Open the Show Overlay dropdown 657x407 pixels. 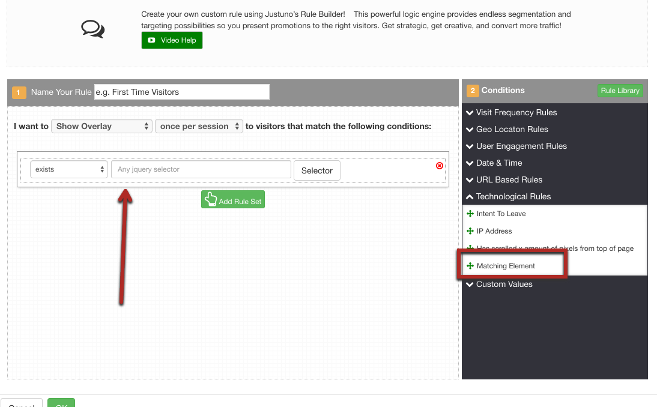[101, 126]
